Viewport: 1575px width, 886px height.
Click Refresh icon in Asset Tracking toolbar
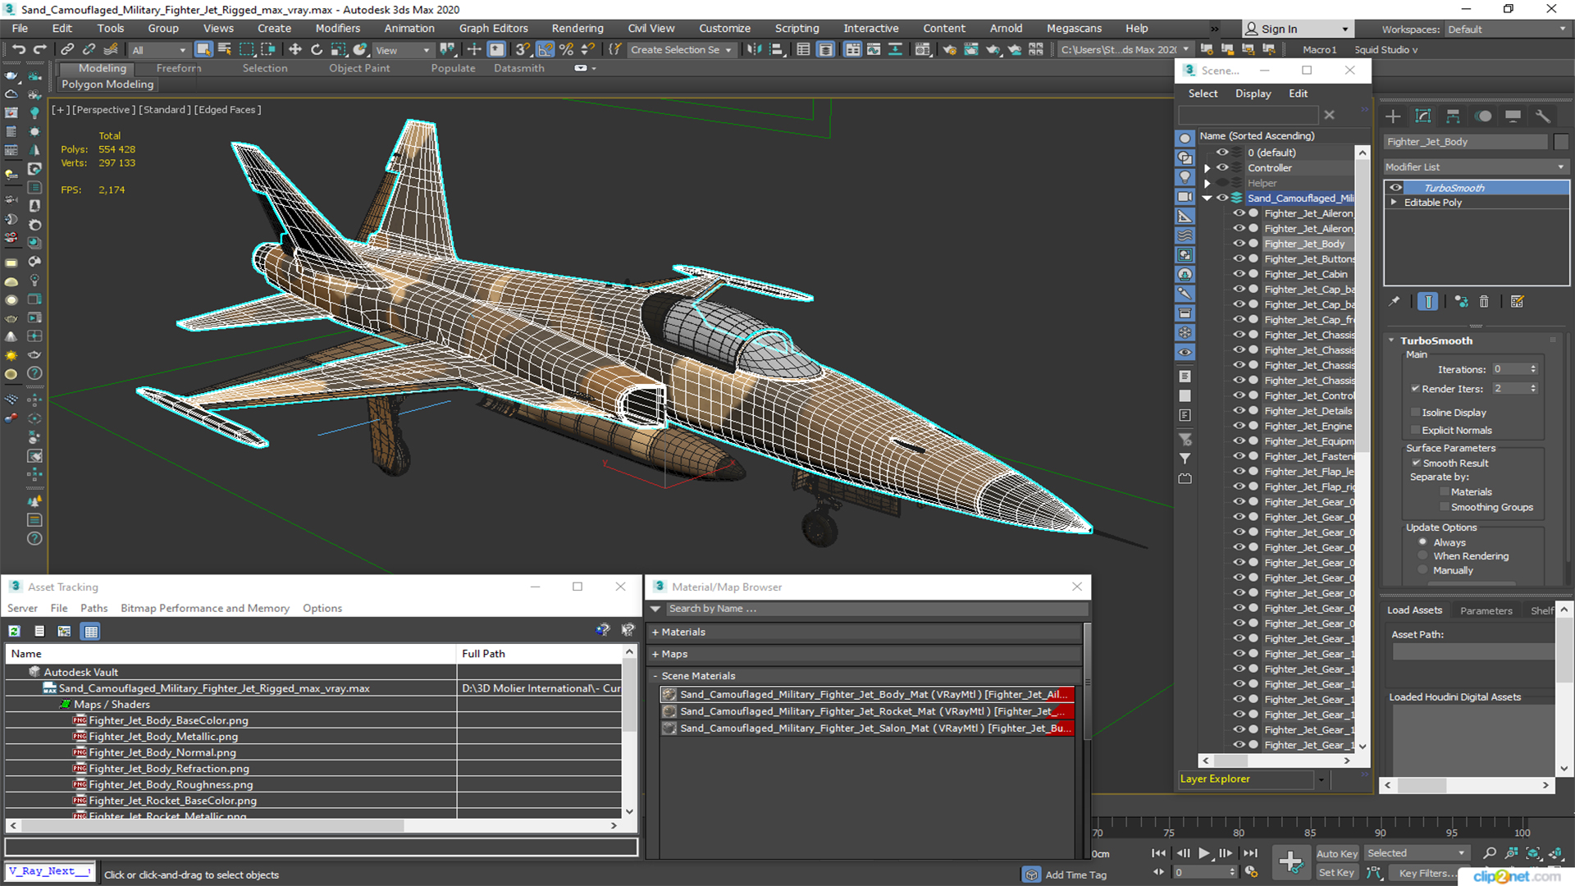coord(14,631)
